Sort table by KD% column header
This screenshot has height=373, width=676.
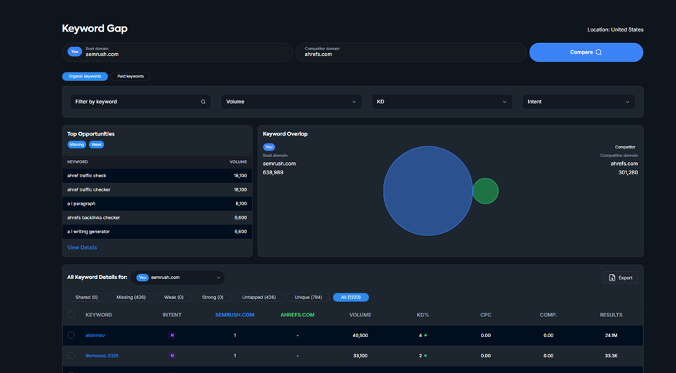[x=423, y=315]
